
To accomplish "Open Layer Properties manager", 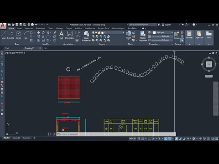I will (86, 36).
